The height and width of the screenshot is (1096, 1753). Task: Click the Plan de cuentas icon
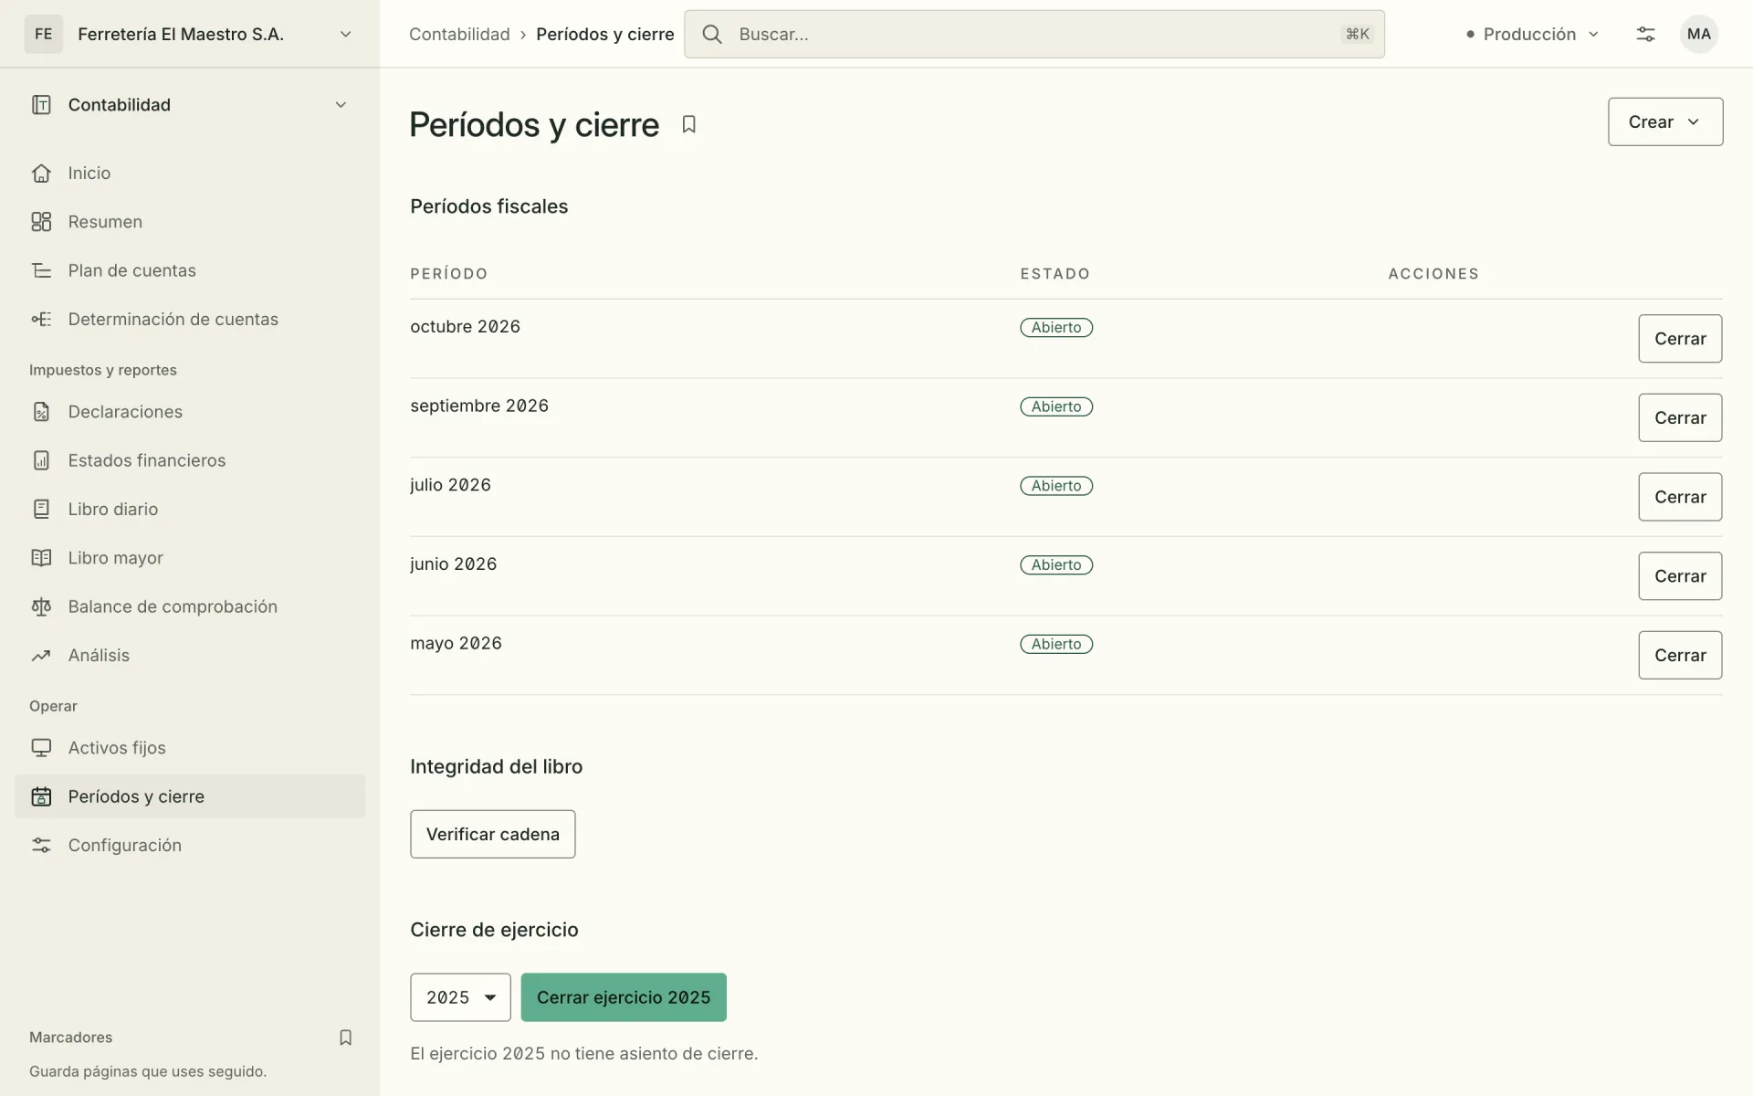point(41,270)
